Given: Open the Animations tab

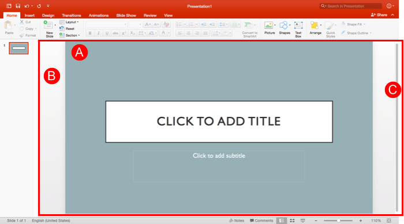Looking at the screenshot, I should click(x=99, y=16).
